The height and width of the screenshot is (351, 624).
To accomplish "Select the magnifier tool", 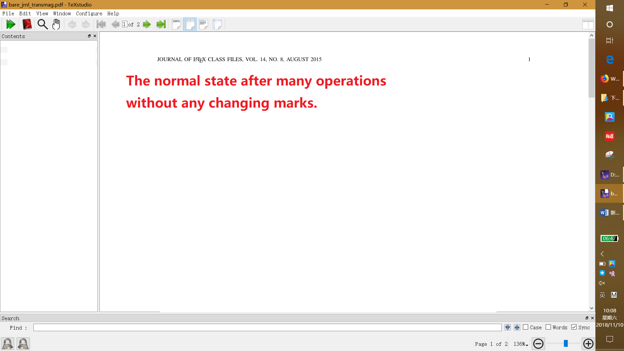I will point(43,24).
